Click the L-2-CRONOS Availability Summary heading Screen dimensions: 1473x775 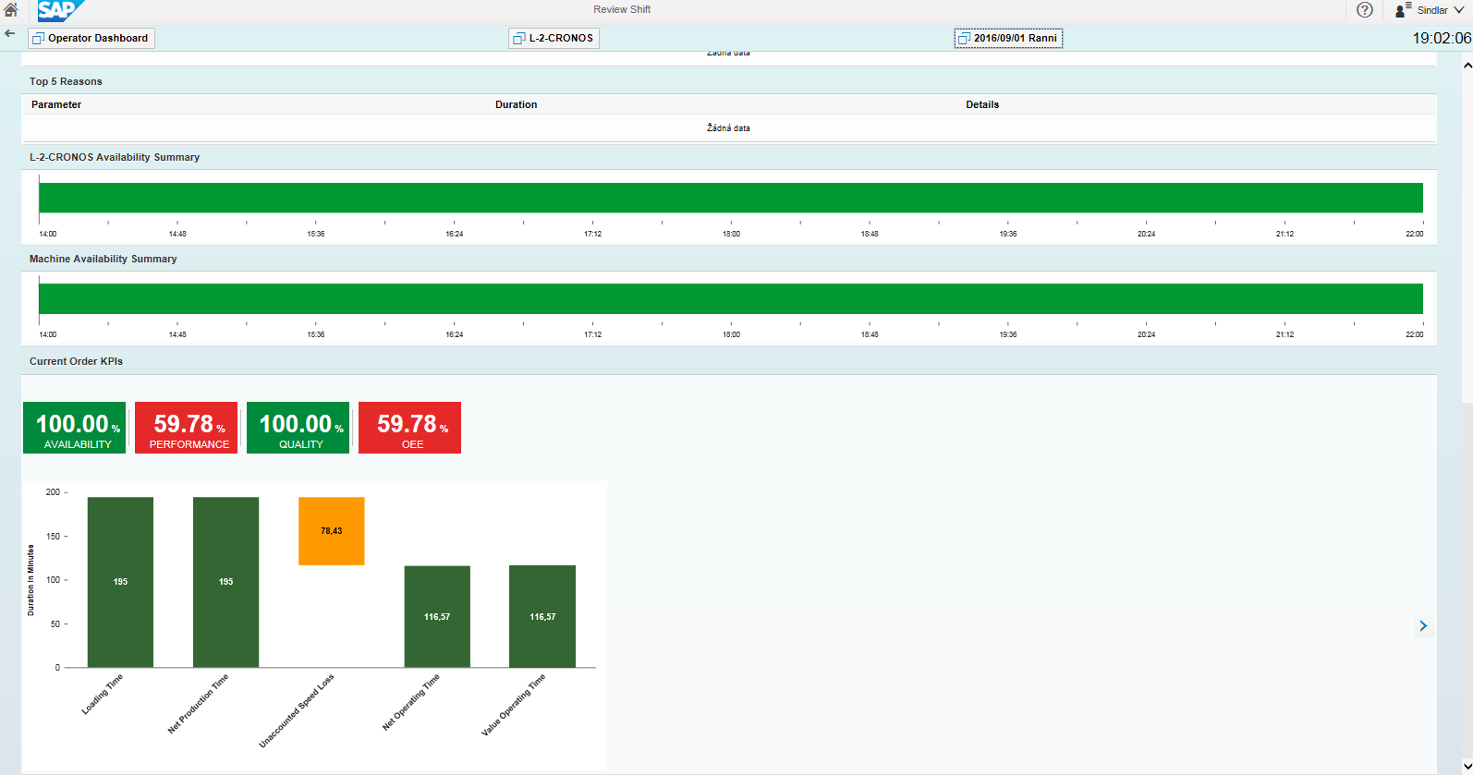[x=115, y=157]
